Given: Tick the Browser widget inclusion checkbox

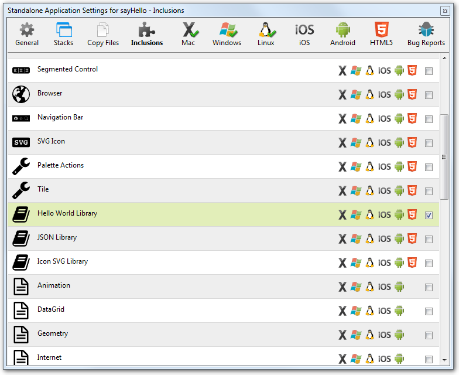Looking at the screenshot, I should (x=429, y=95).
